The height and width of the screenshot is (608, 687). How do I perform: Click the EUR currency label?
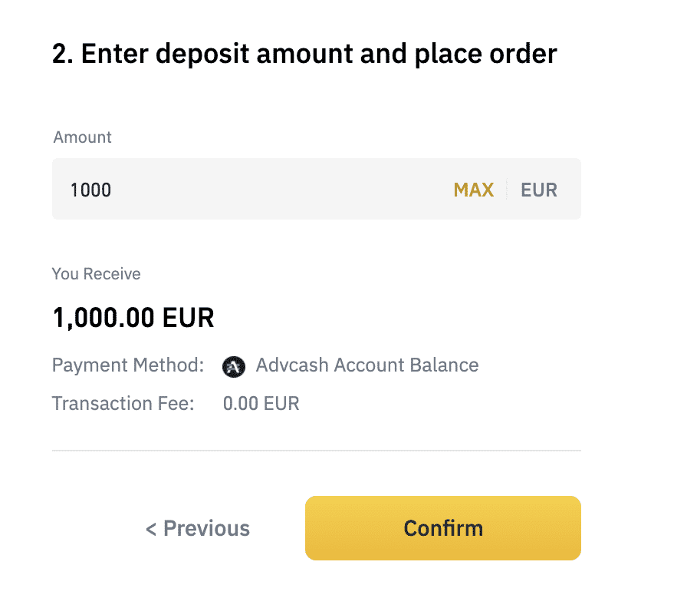[539, 189]
